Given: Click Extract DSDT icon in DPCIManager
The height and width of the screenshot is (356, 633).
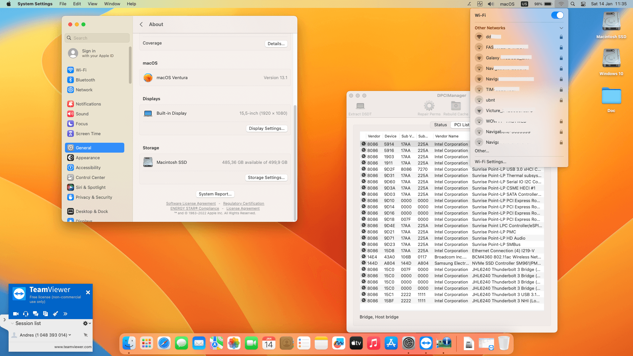Looking at the screenshot, I should point(360,106).
